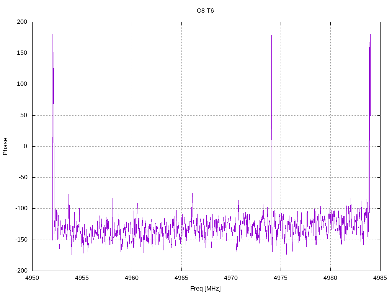The height and width of the screenshot is (294, 392).
Task: Click the x-axis tick label 4950
Action: click(33, 278)
